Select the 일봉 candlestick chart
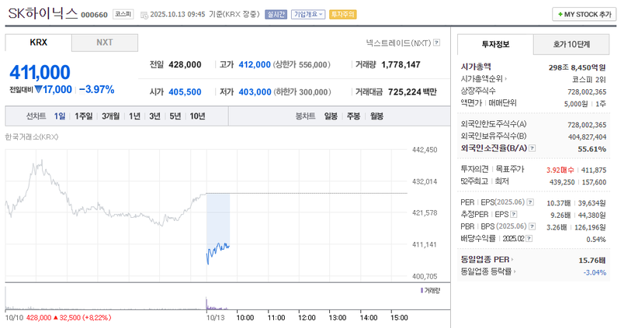This screenshot has width=621, height=328. [330, 116]
